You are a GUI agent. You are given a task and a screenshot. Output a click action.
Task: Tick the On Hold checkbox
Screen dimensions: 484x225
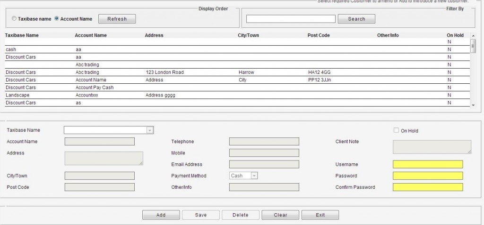coord(396,130)
